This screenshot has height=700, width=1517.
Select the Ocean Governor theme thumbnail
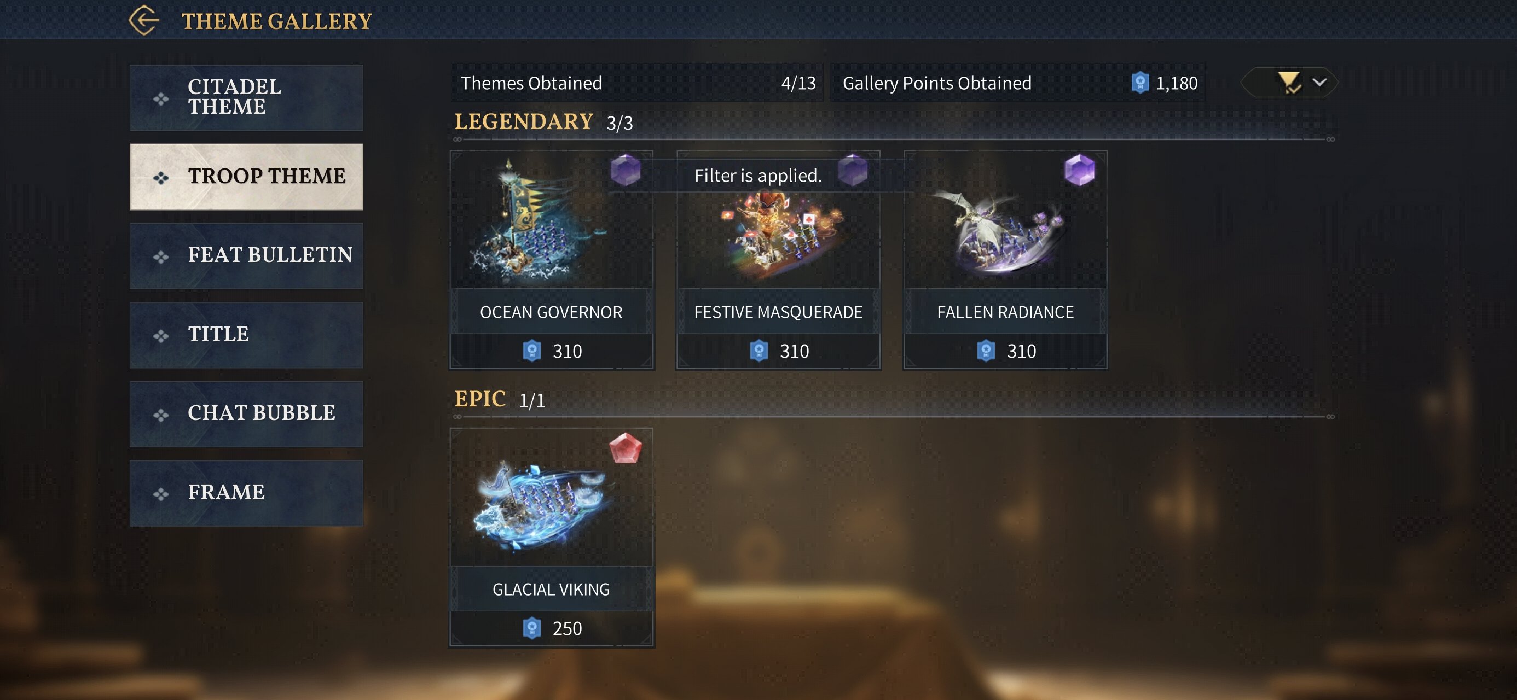coord(551,221)
